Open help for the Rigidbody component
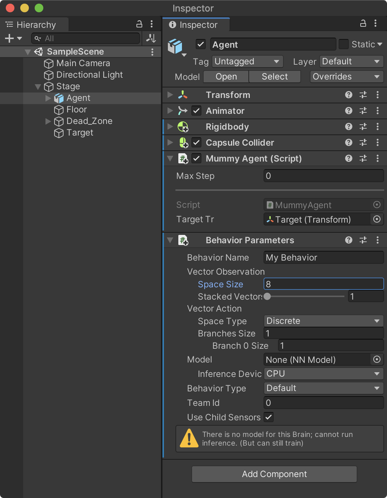The height and width of the screenshot is (498, 387). point(348,126)
